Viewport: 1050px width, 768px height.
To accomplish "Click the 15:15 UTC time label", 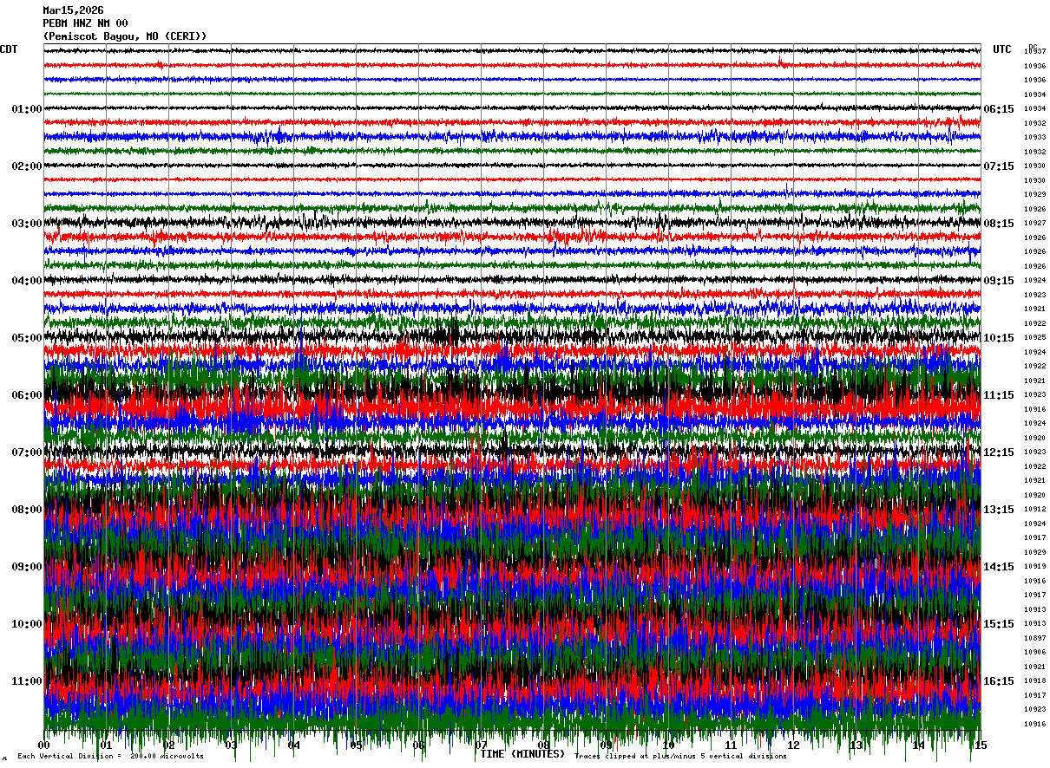I will point(999,624).
